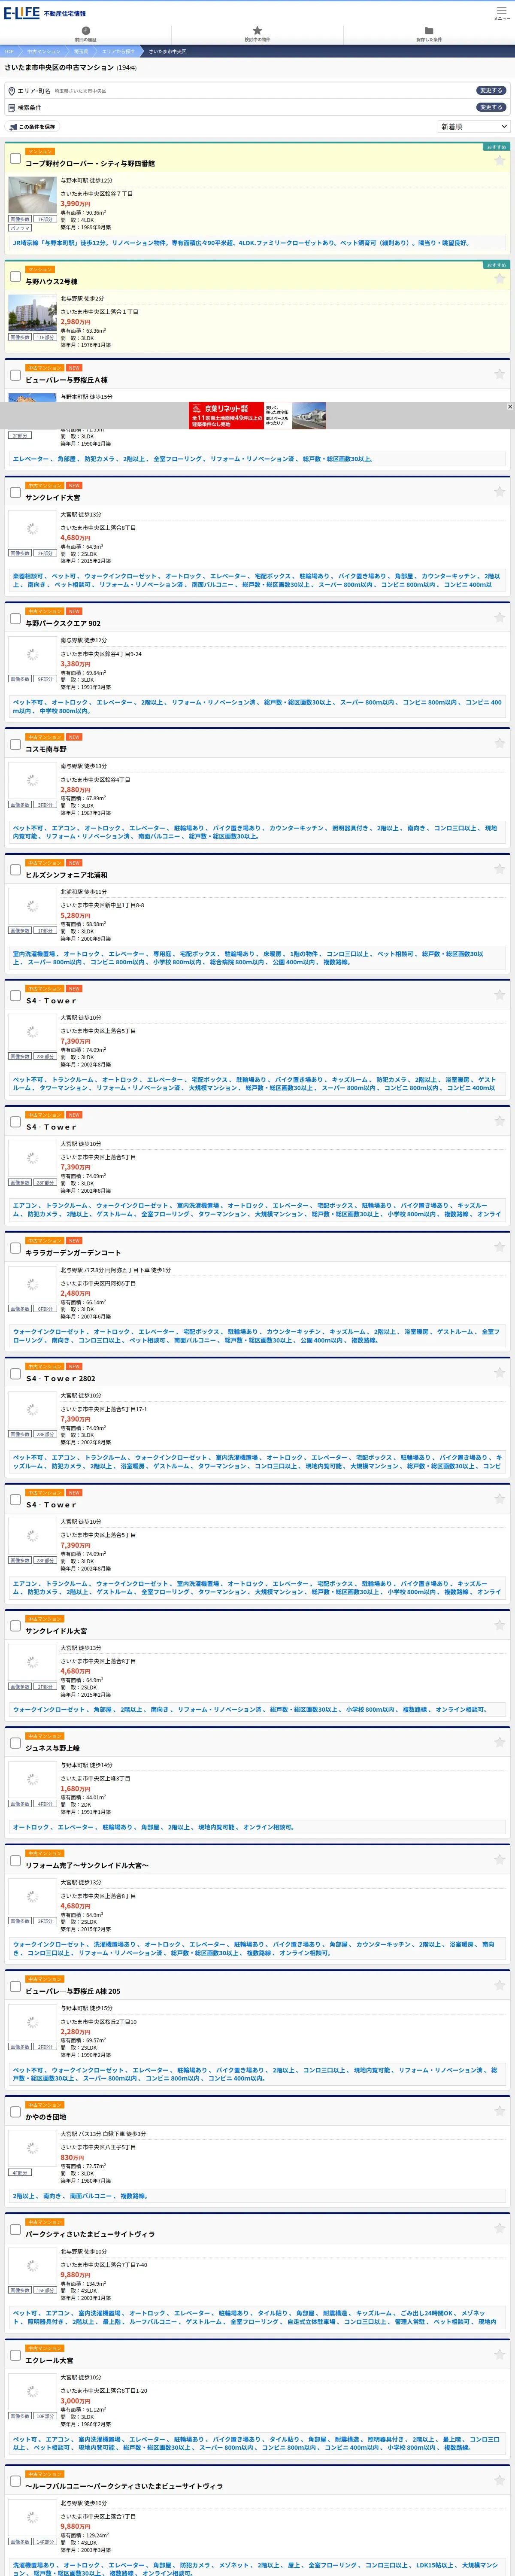Viewport: 515px width, 2576px height.
Task: Star the キララガーデンガーデンコート listing
Action: coord(499,1247)
